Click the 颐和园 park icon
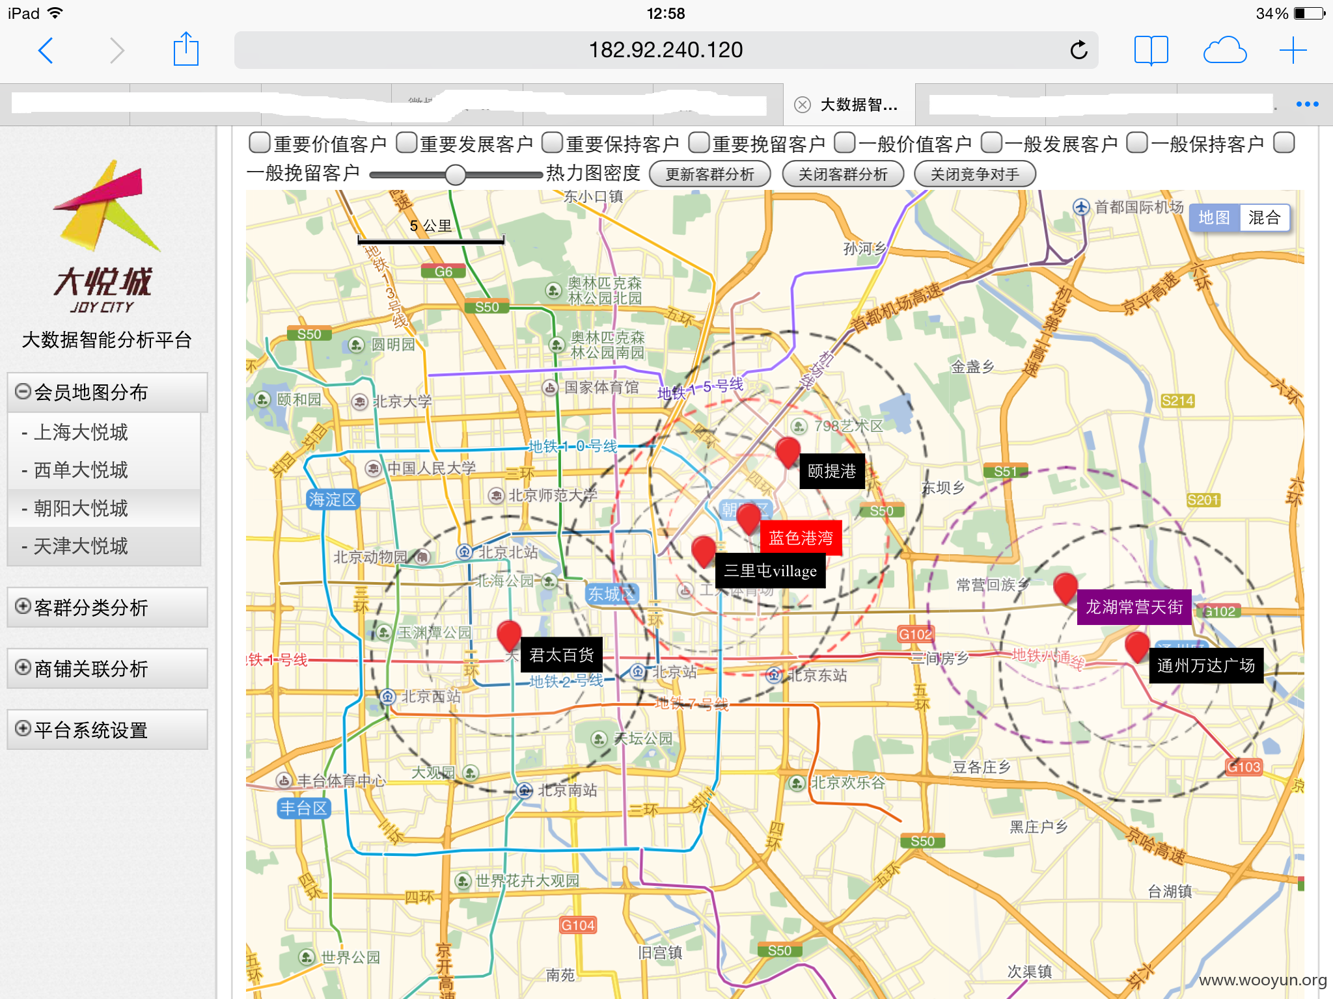Viewport: 1333px width, 999px height. pos(262,399)
